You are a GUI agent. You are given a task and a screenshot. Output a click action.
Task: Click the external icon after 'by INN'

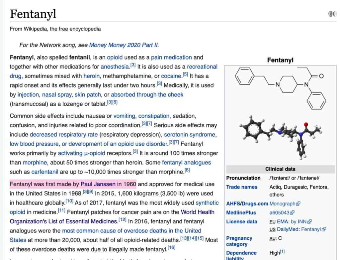(x=310, y=222)
